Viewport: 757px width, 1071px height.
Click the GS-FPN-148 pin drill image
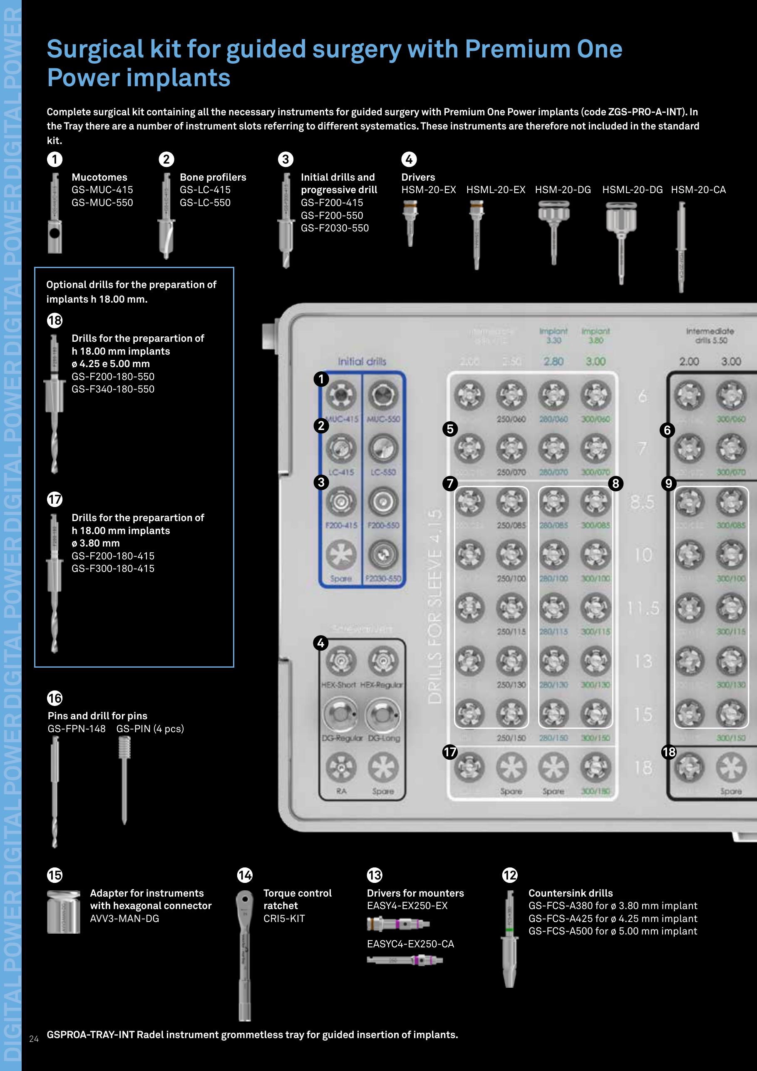coord(55,792)
